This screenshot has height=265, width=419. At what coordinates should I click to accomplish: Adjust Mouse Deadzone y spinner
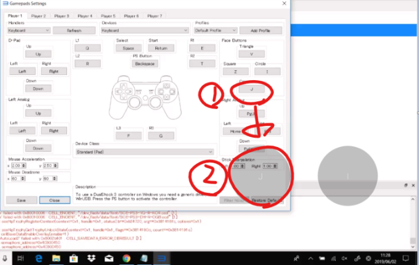[50, 179]
